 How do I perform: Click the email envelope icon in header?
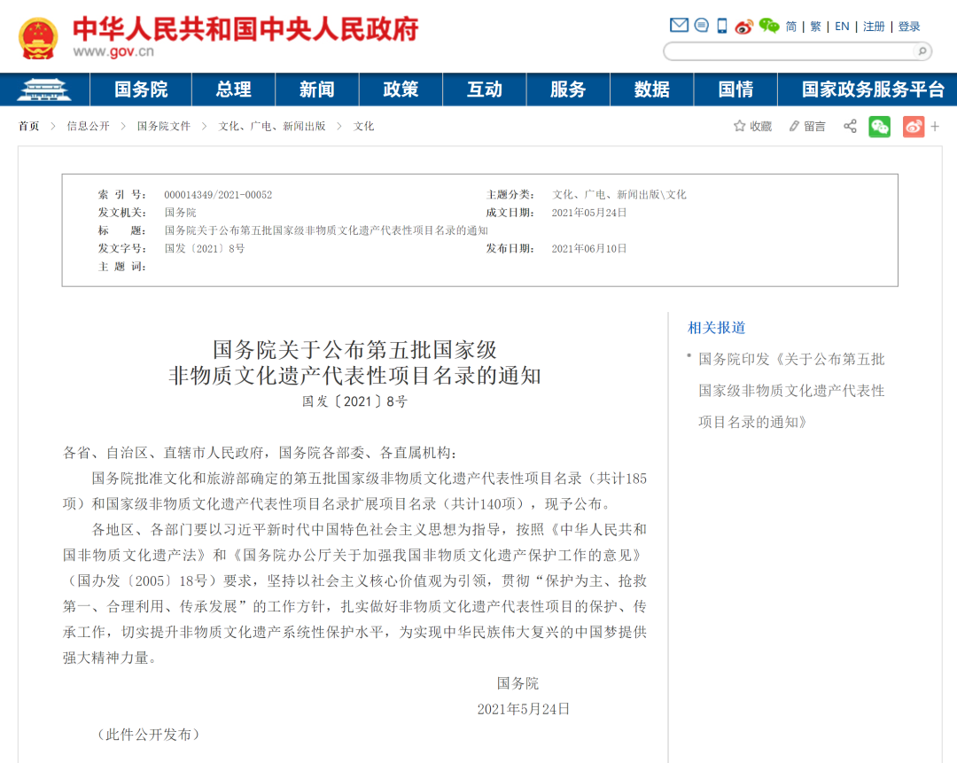point(679,26)
